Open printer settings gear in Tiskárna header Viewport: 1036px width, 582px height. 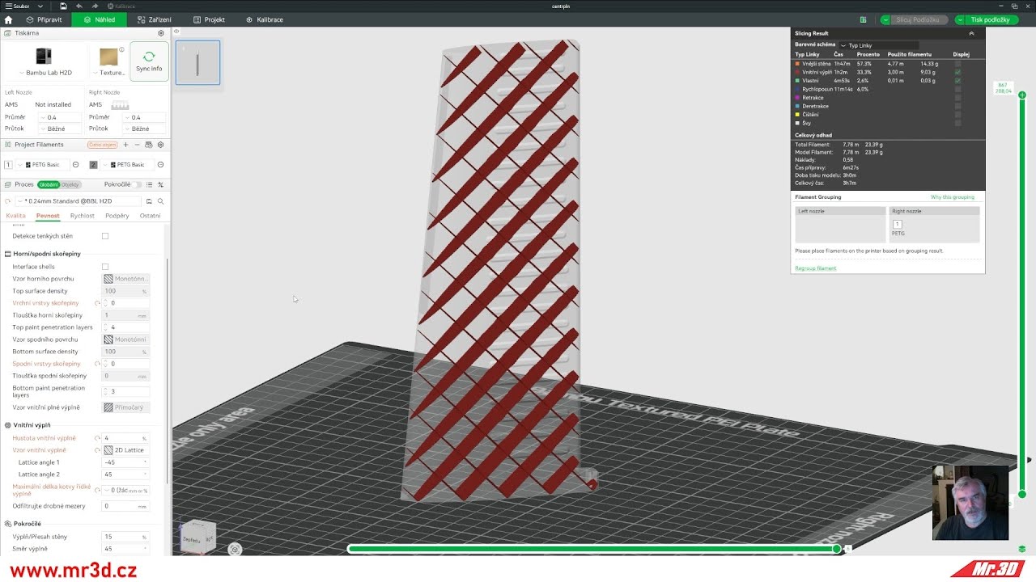(x=161, y=33)
